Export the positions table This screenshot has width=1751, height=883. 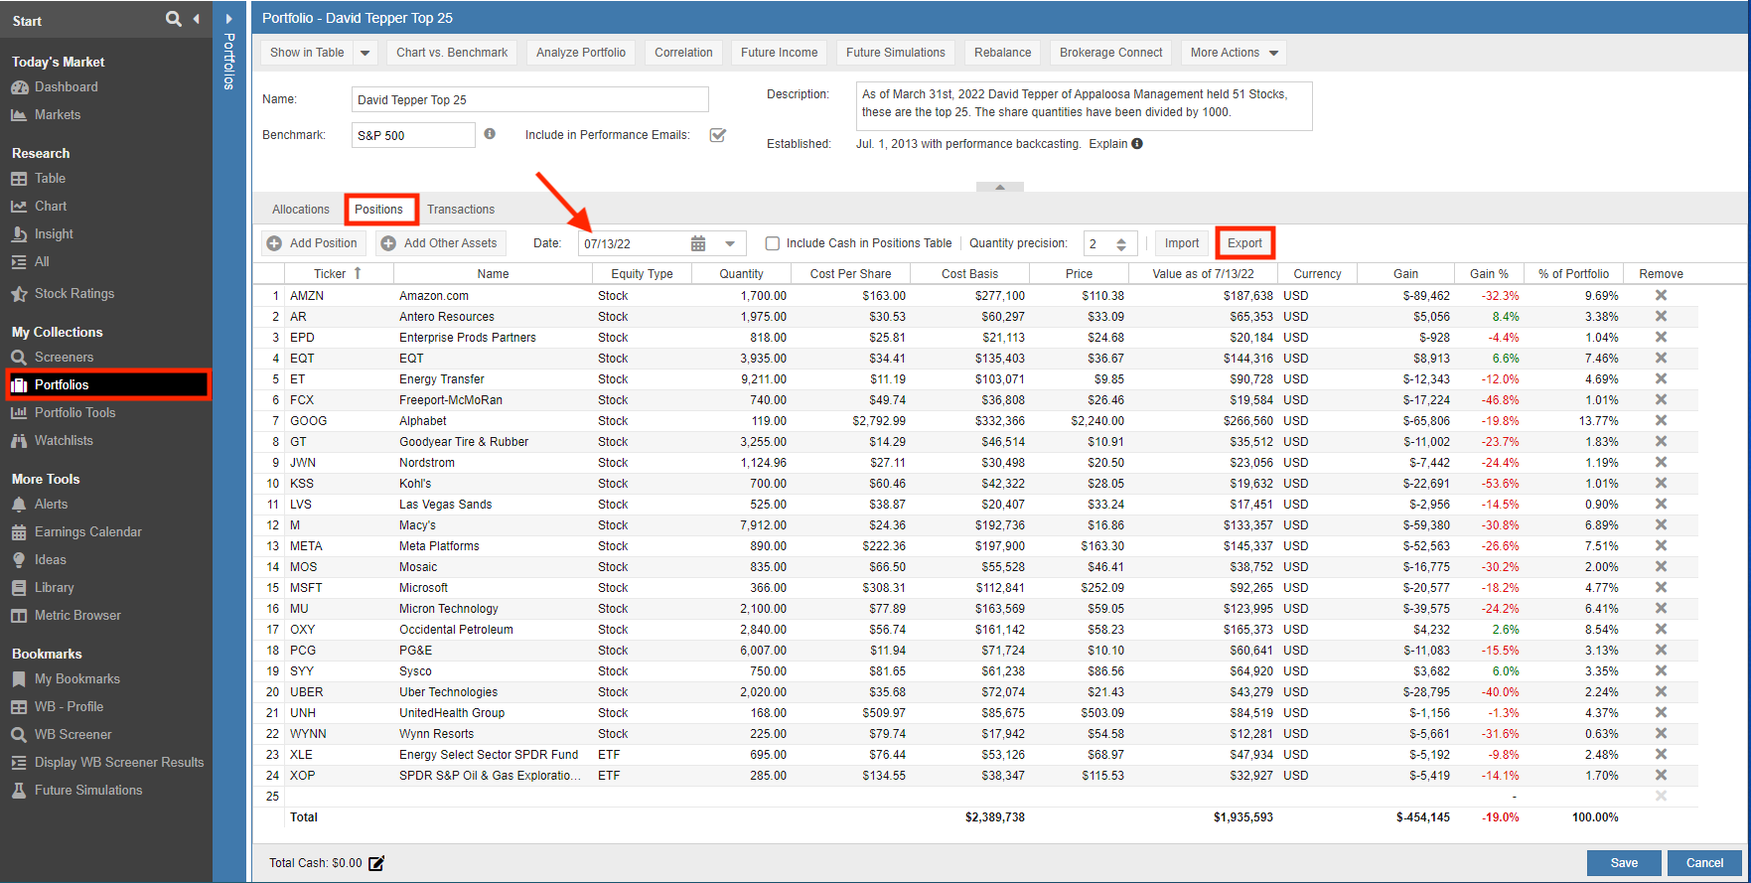tap(1244, 243)
